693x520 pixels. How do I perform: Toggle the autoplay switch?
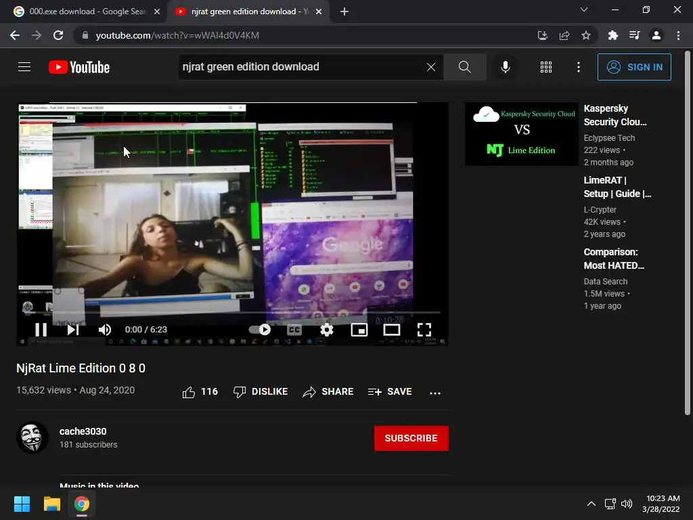[260, 330]
